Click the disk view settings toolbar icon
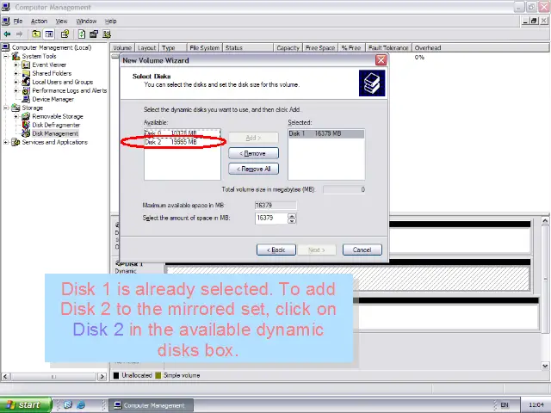This screenshot has height=413, width=551. tap(107, 34)
